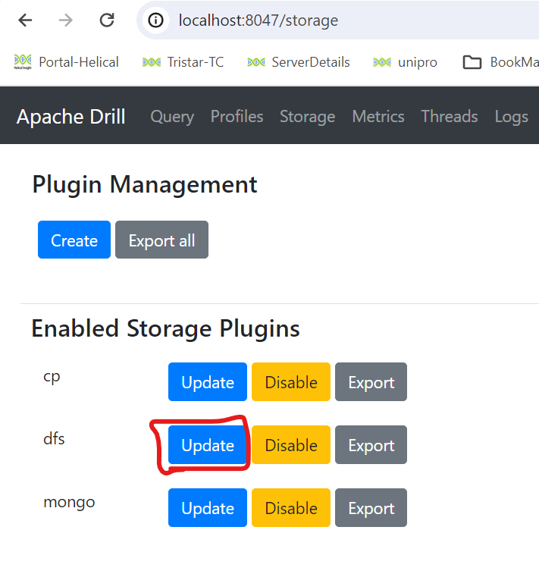
Task: Open the Threads nav item
Action: [x=450, y=117]
